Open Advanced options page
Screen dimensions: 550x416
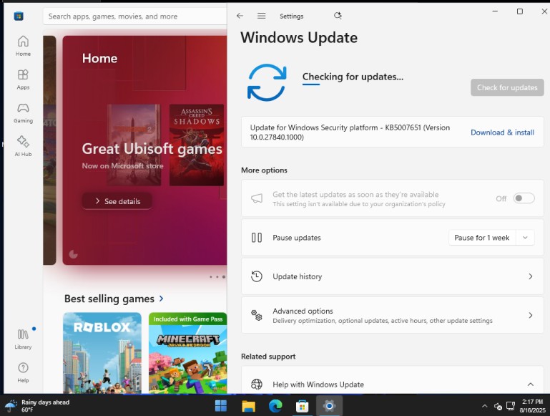[392, 315]
